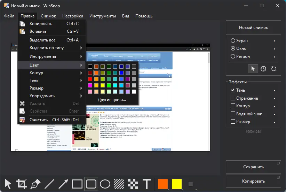Screen dimensions: 286x192
Task: Toggle small checkbox on Копировать button corner
Action: 278,177
